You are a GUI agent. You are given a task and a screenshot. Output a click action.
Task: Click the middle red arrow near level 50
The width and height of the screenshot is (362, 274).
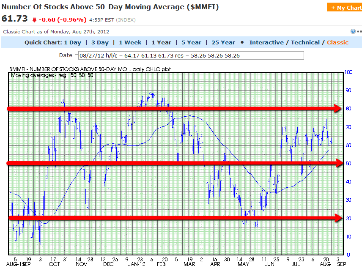169,163
